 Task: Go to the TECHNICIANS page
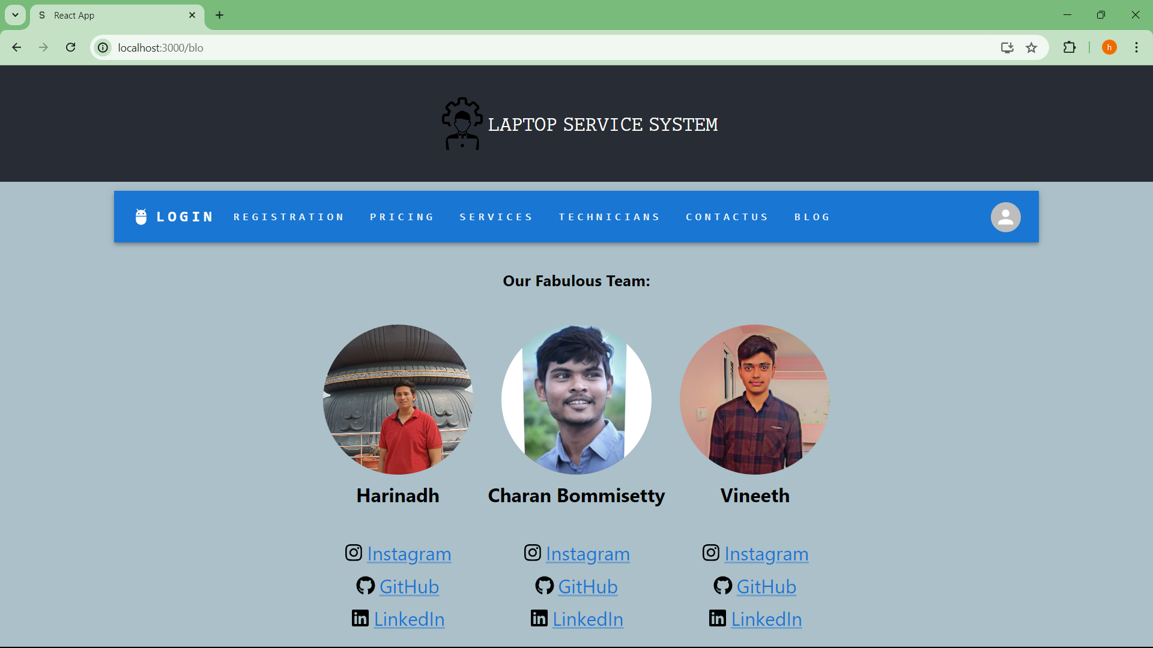[610, 217]
